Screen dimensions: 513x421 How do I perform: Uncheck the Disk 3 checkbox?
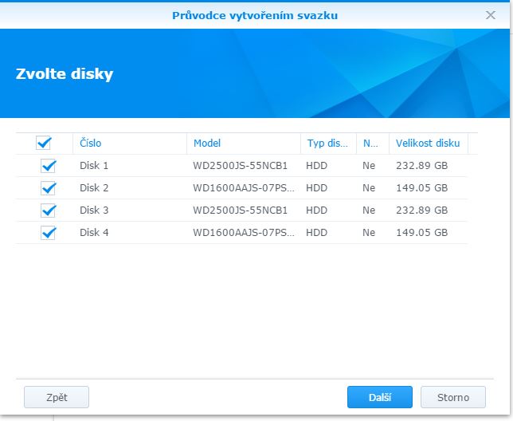tap(49, 210)
